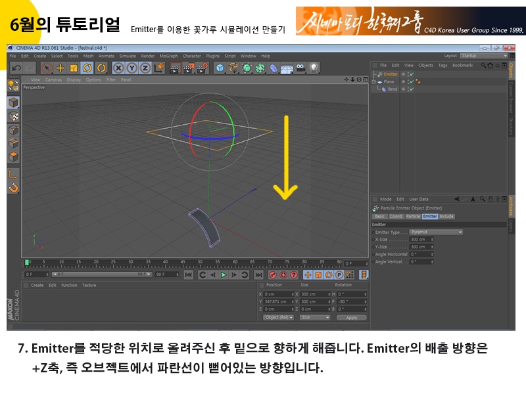Go to start of animation
The width and height of the screenshot is (526, 394).
pos(189,275)
